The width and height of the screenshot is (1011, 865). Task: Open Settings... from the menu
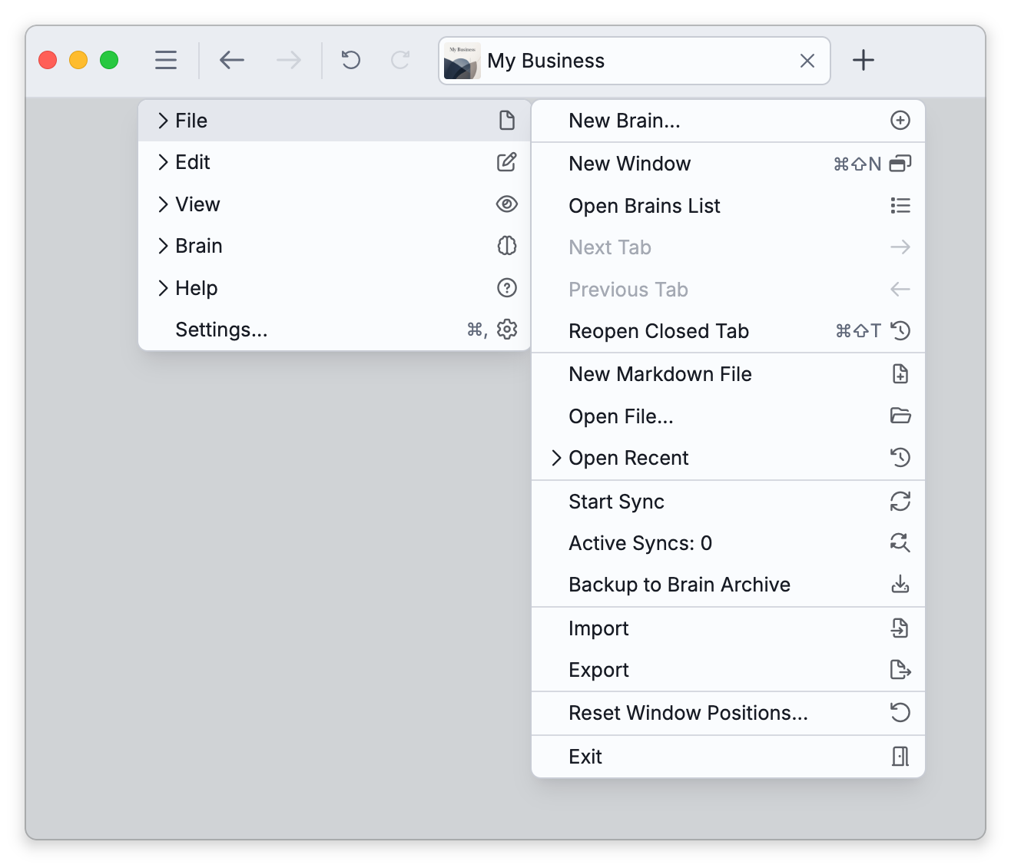coord(334,330)
